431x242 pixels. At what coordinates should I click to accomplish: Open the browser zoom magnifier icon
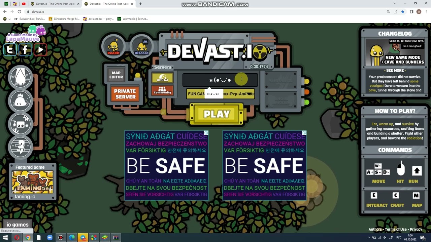tap(388, 11)
